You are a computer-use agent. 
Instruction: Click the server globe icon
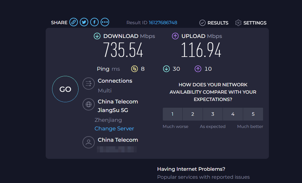[x=89, y=104]
